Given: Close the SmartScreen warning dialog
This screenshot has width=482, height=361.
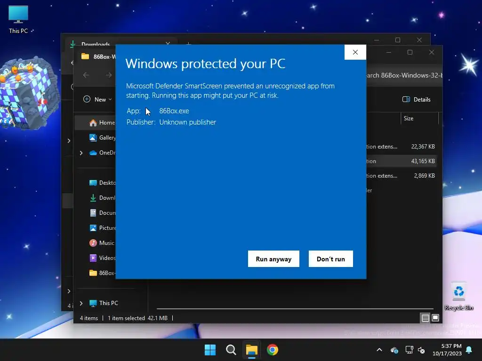Looking at the screenshot, I should pyautogui.click(x=355, y=52).
